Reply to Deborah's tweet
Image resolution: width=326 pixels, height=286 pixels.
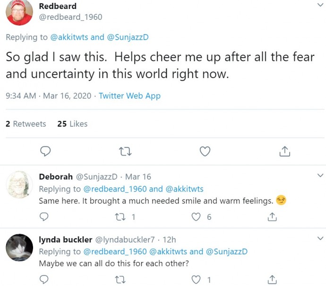coord(44,217)
